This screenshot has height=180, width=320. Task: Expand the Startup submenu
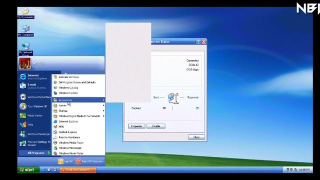coord(78,111)
